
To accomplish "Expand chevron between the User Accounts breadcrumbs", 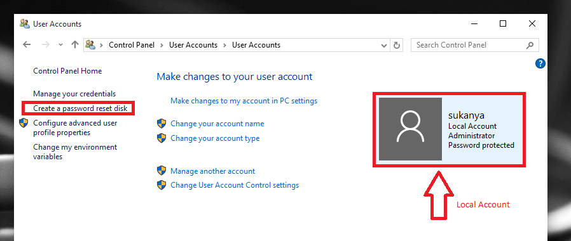I will [224, 45].
